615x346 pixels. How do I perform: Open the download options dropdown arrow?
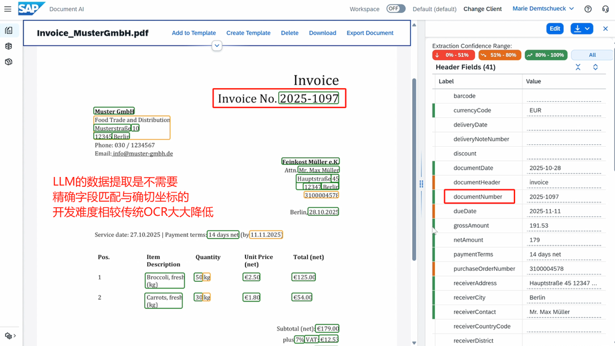587,28
